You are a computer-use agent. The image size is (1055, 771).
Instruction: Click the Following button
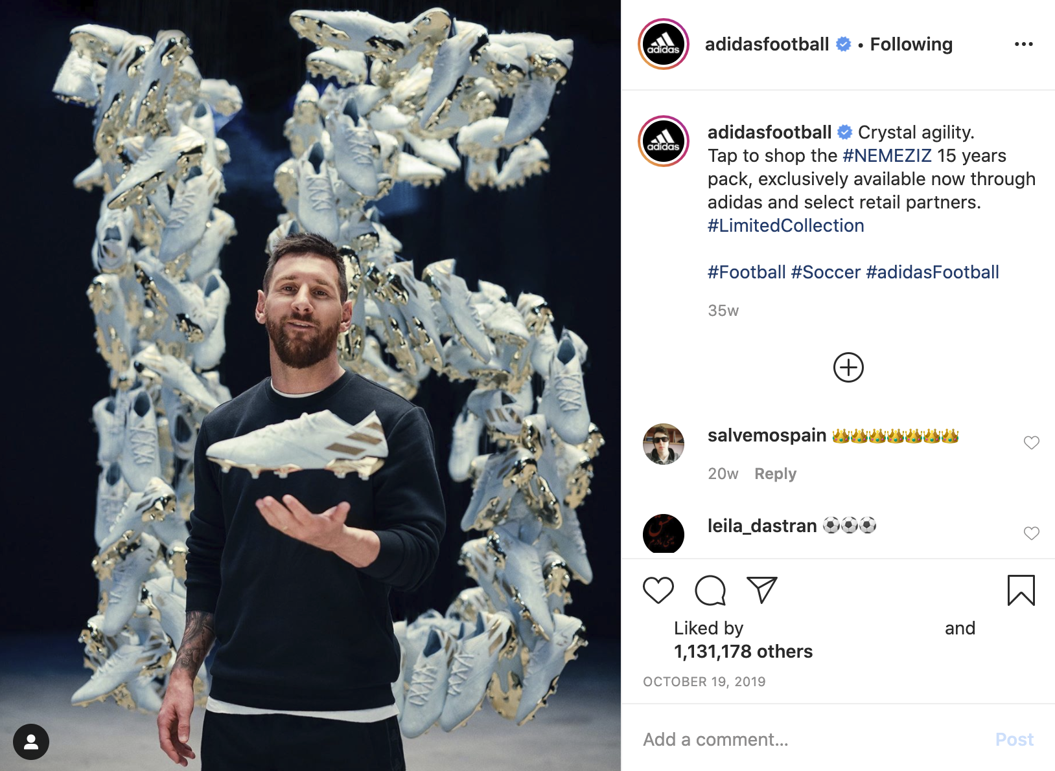(x=911, y=44)
